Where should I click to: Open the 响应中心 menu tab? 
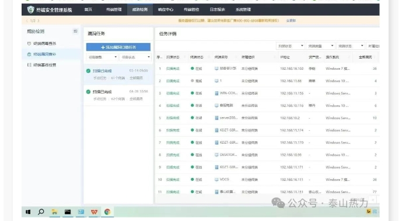tap(166, 10)
